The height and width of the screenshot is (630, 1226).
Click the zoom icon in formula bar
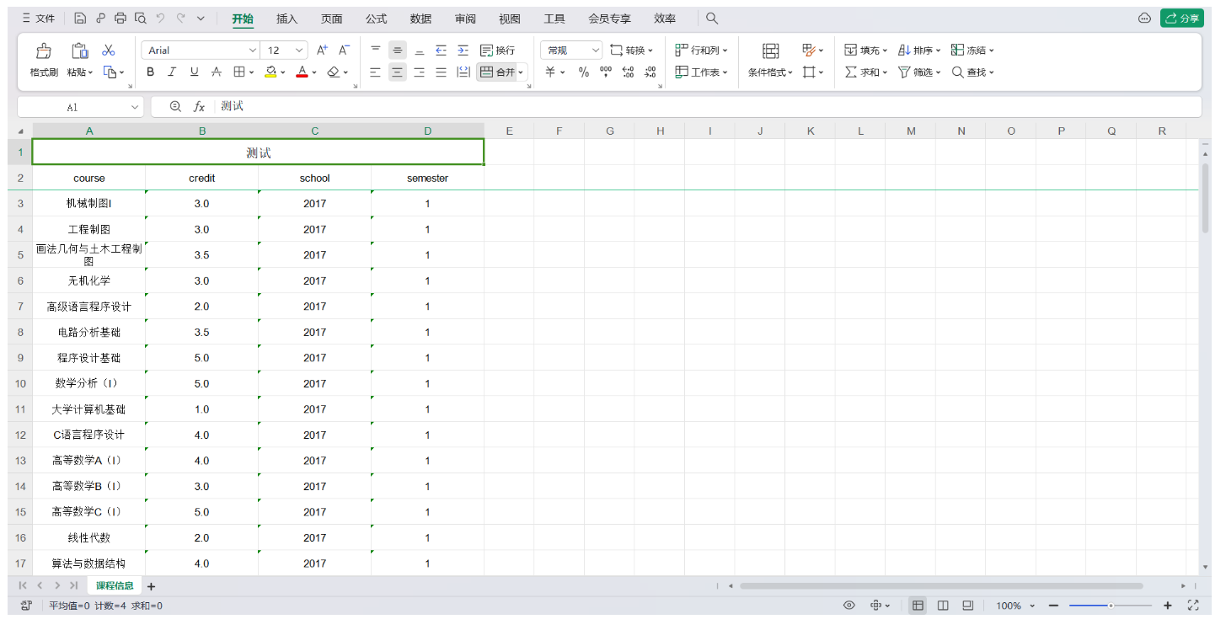pos(175,107)
